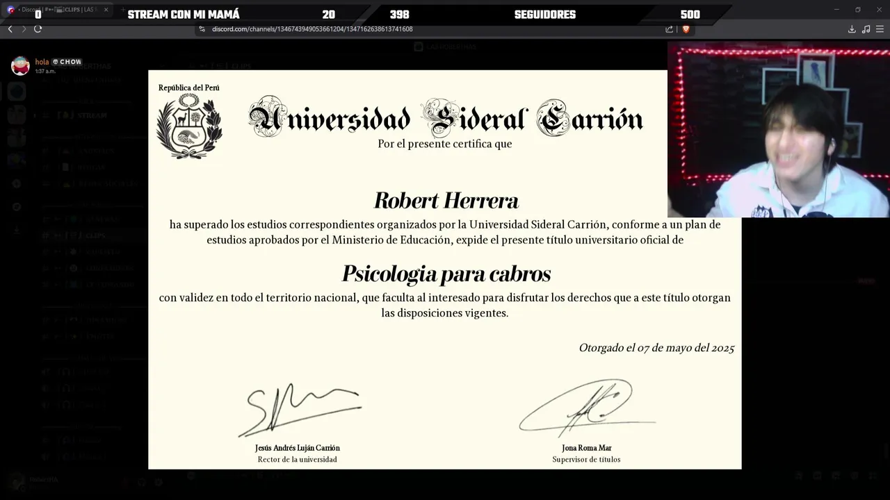Open the Robert Herrera certificate image
Viewport: 890px width, 500px height.
(x=445, y=269)
